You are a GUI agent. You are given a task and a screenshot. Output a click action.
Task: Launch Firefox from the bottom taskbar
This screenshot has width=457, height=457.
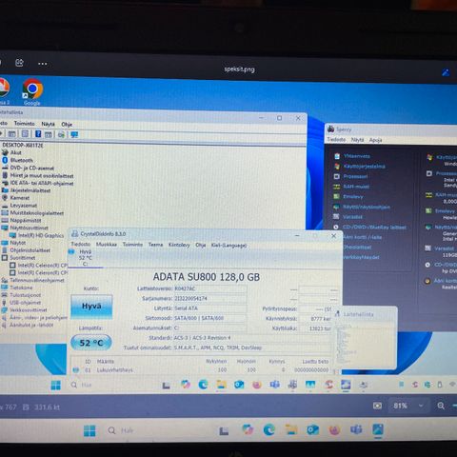[x=334, y=430]
